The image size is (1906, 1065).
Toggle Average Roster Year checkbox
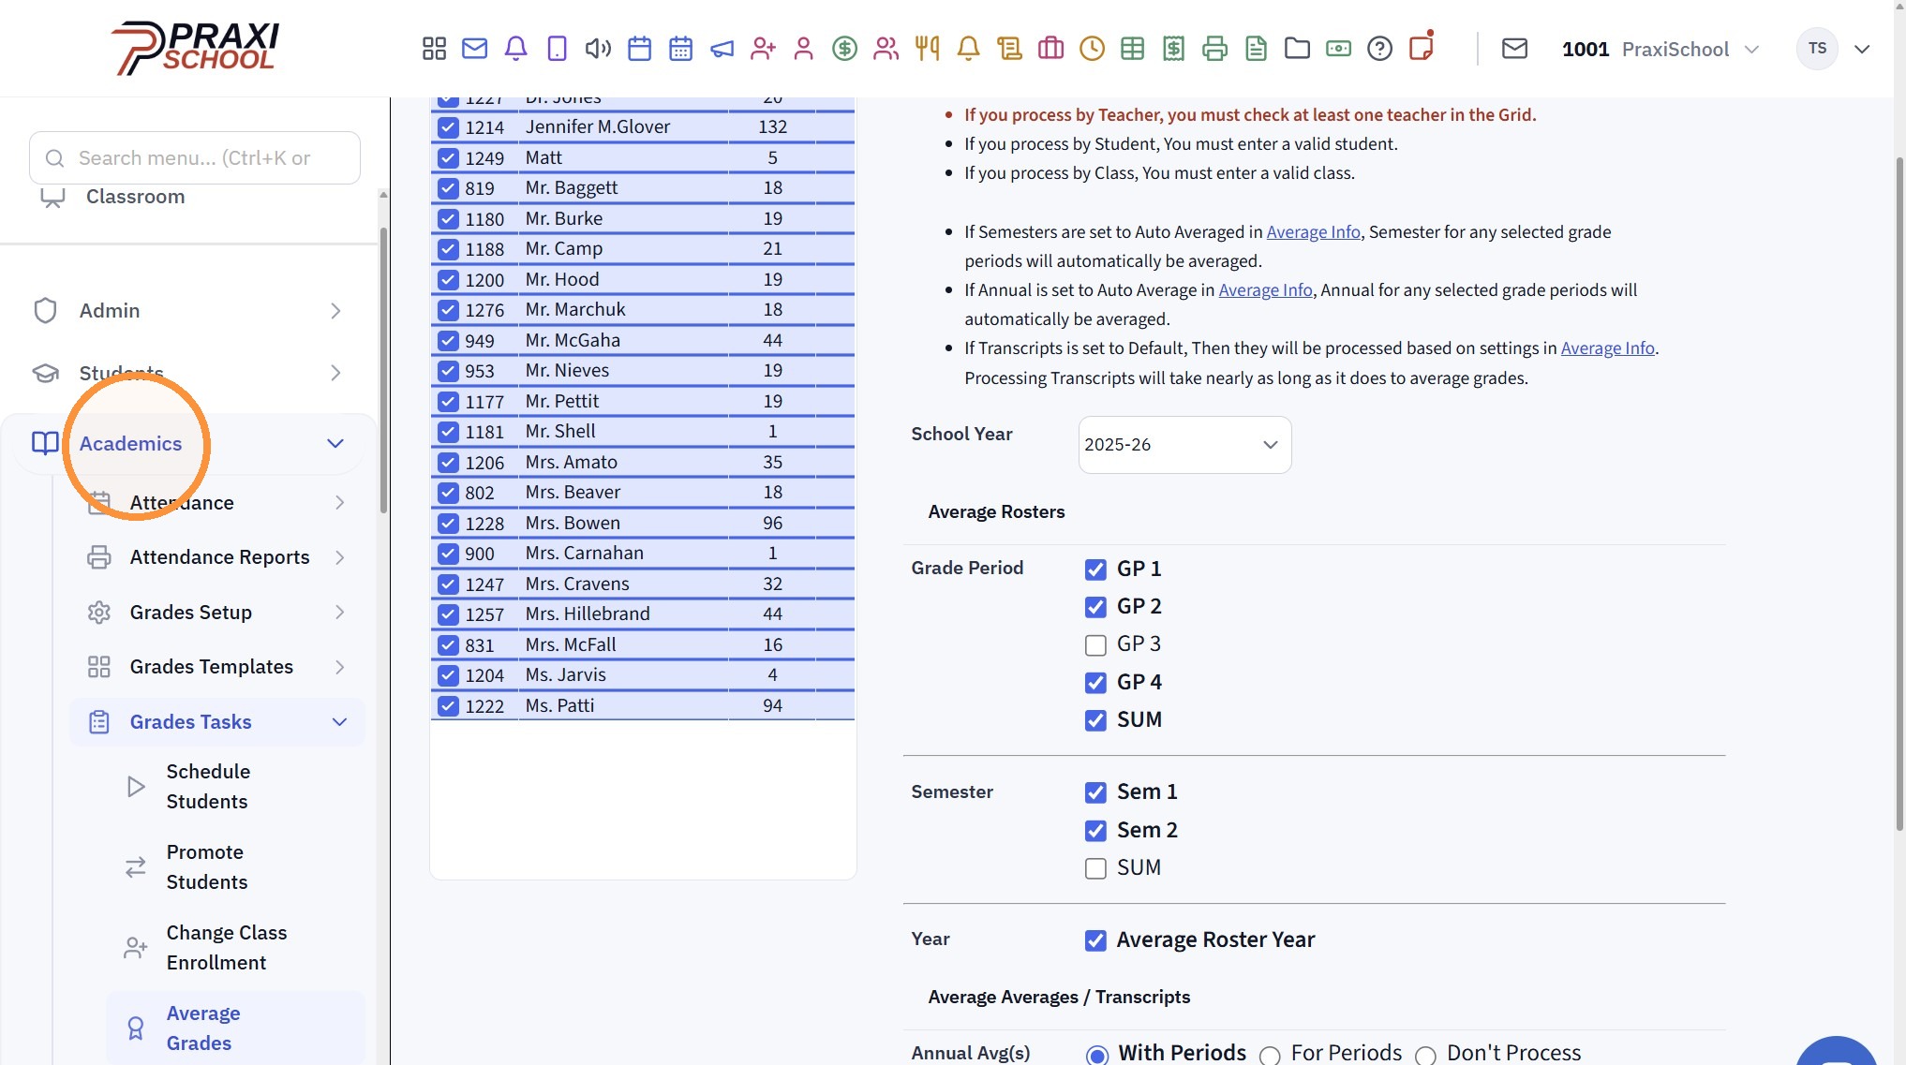tap(1095, 940)
